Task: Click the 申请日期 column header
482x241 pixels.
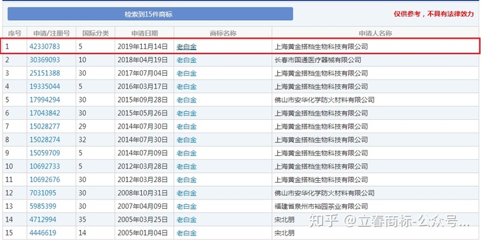Action: coord(145,33)
